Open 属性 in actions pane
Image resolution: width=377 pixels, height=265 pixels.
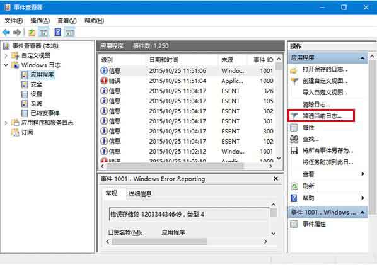[308, 127]
